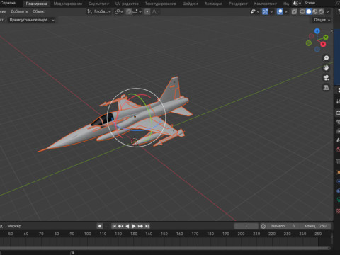
Task: Open the scene browse dropdown icon
Action: click(297, 3)
